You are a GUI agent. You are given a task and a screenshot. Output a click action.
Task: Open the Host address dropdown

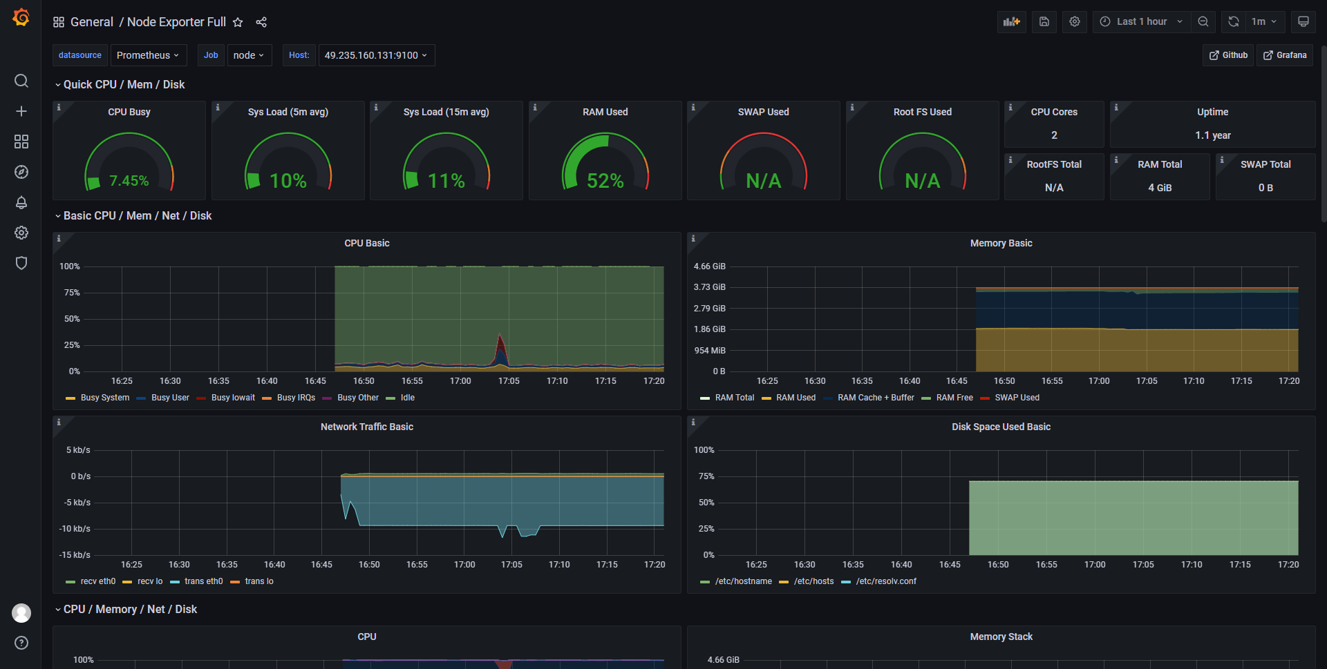pyautogui.click(x=376, y=55)
